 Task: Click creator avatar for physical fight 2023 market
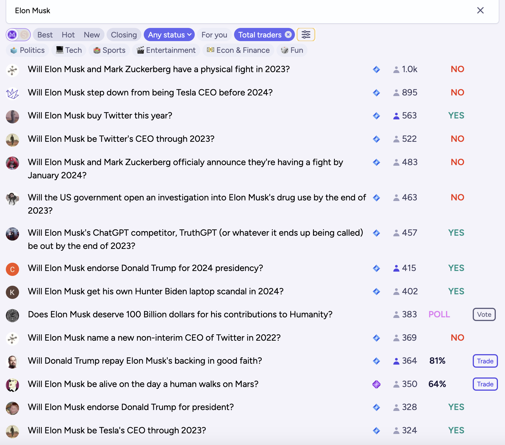pos(13,70)
